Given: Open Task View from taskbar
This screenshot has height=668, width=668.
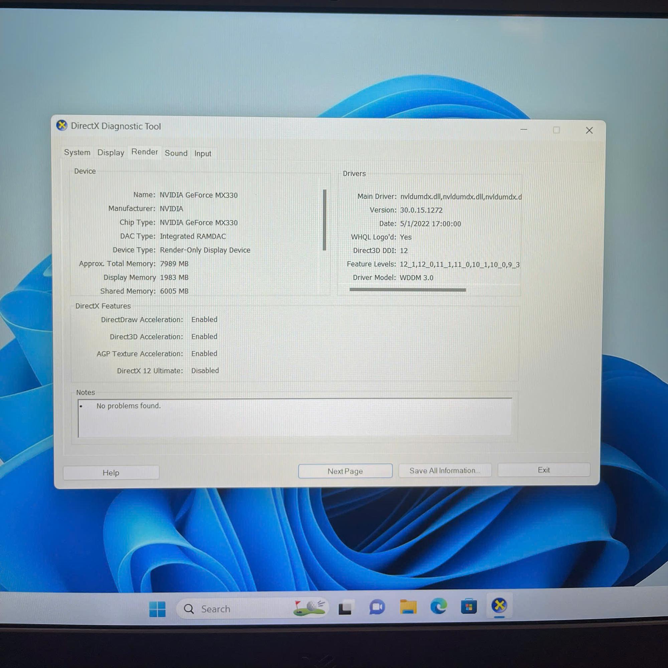Looking at the screenshot, I should point(345,608).
